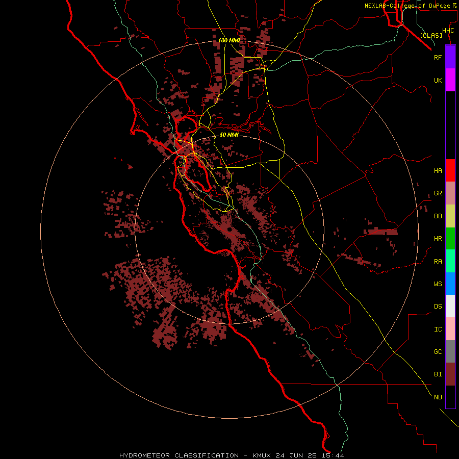Image resolution: width=459 pixels, height=459 pixels.
Task: Click the 'HHC' product code text
Action: 448,31
